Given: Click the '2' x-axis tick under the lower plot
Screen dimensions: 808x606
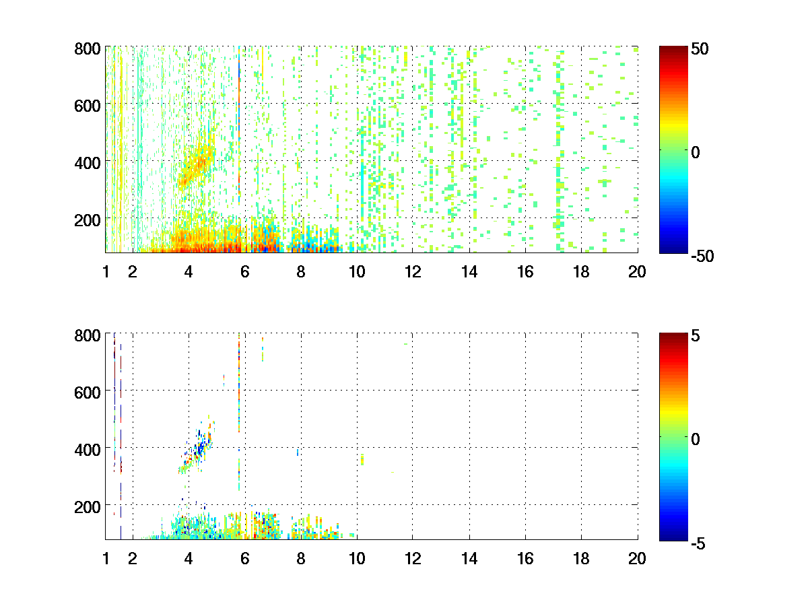Looking at the screenshot, I should click(x=133, y=558).
